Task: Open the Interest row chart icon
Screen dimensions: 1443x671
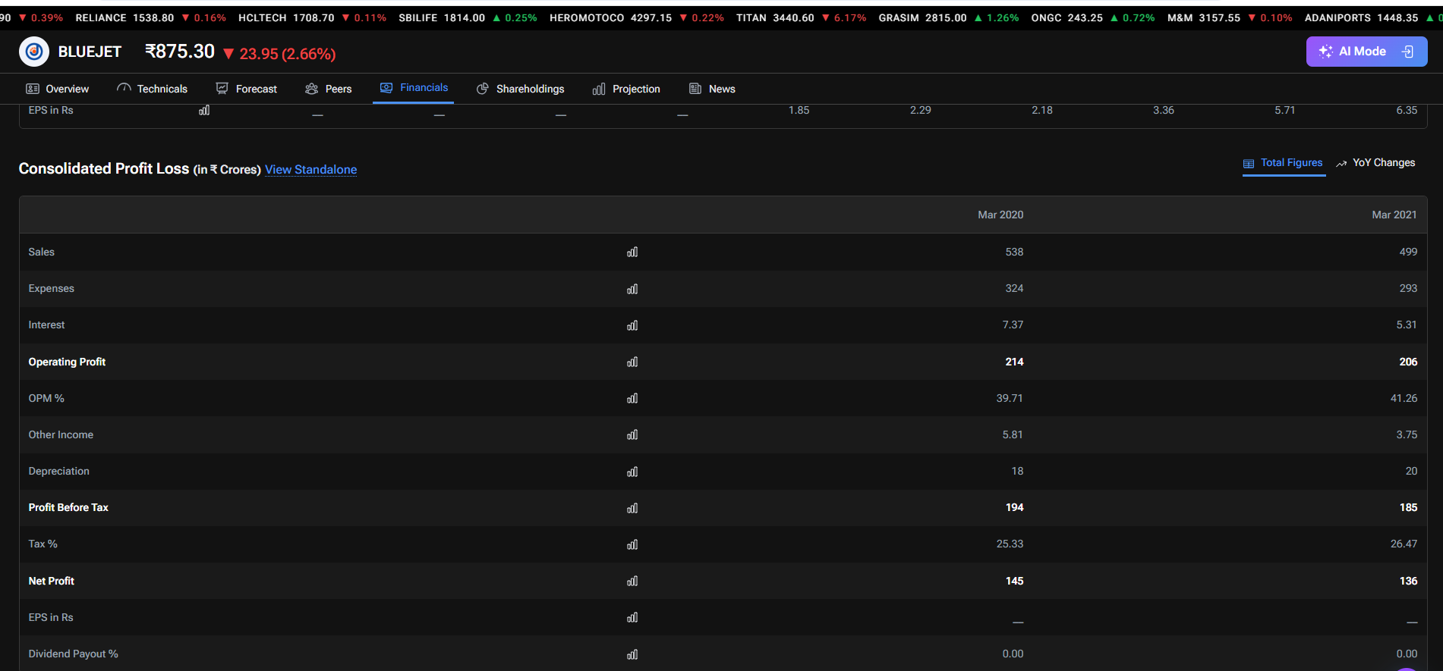Action: (x=632, y=325)
